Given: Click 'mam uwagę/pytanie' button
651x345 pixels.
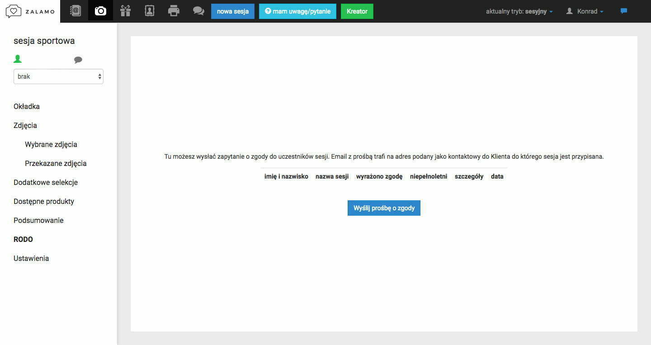Looking at the screenshot, I should 297,11.
